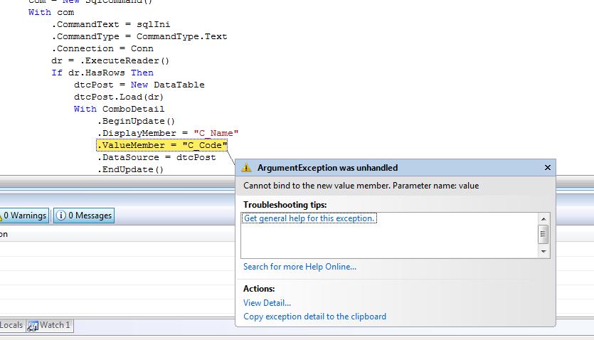Image resolution: width=594 pixels, height=340 pixels.
Task: Click the highlighted .ValueMember code line
Action: [161, 145]
